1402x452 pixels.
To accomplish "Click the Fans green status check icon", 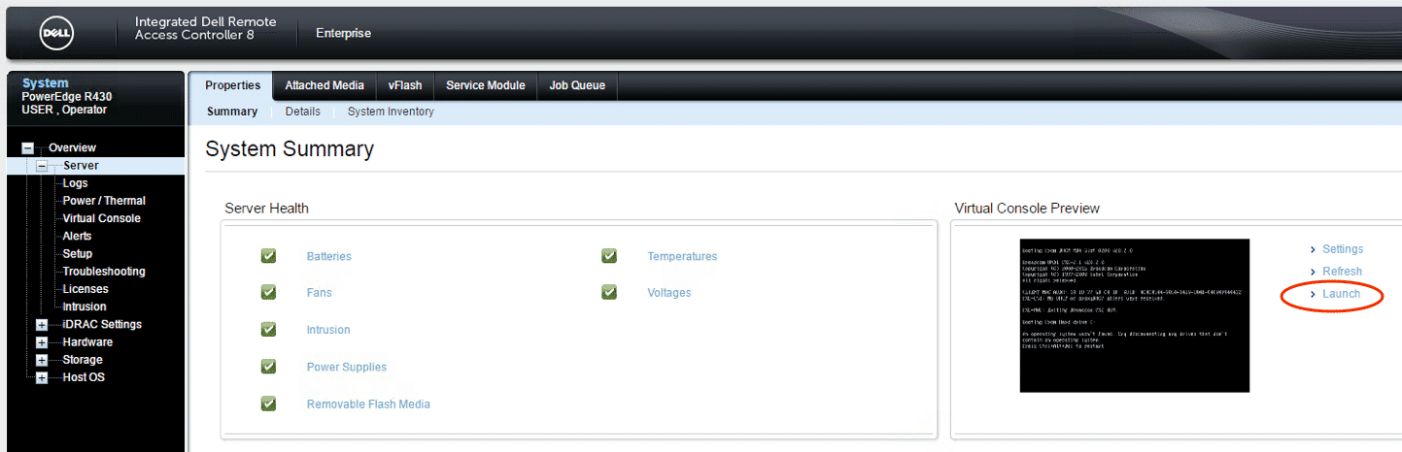I will click(x=269, y=292).
